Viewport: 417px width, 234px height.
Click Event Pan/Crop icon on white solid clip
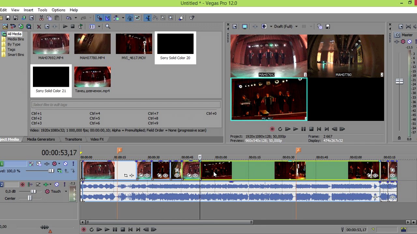pyautogui.click(x=126, y=175)
